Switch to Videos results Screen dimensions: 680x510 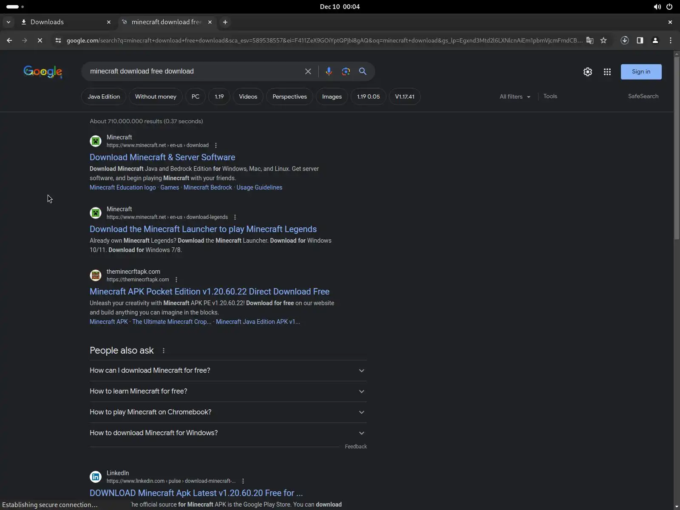pyautogui.click(x=248, y=96)
